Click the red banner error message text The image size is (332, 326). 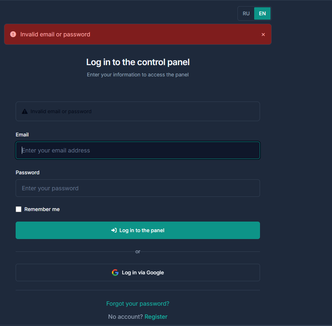(55, 34)
